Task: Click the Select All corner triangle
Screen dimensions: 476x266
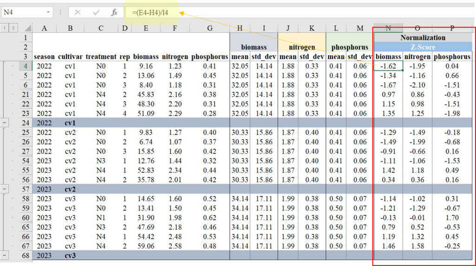Action: click(x=26, y=28)
